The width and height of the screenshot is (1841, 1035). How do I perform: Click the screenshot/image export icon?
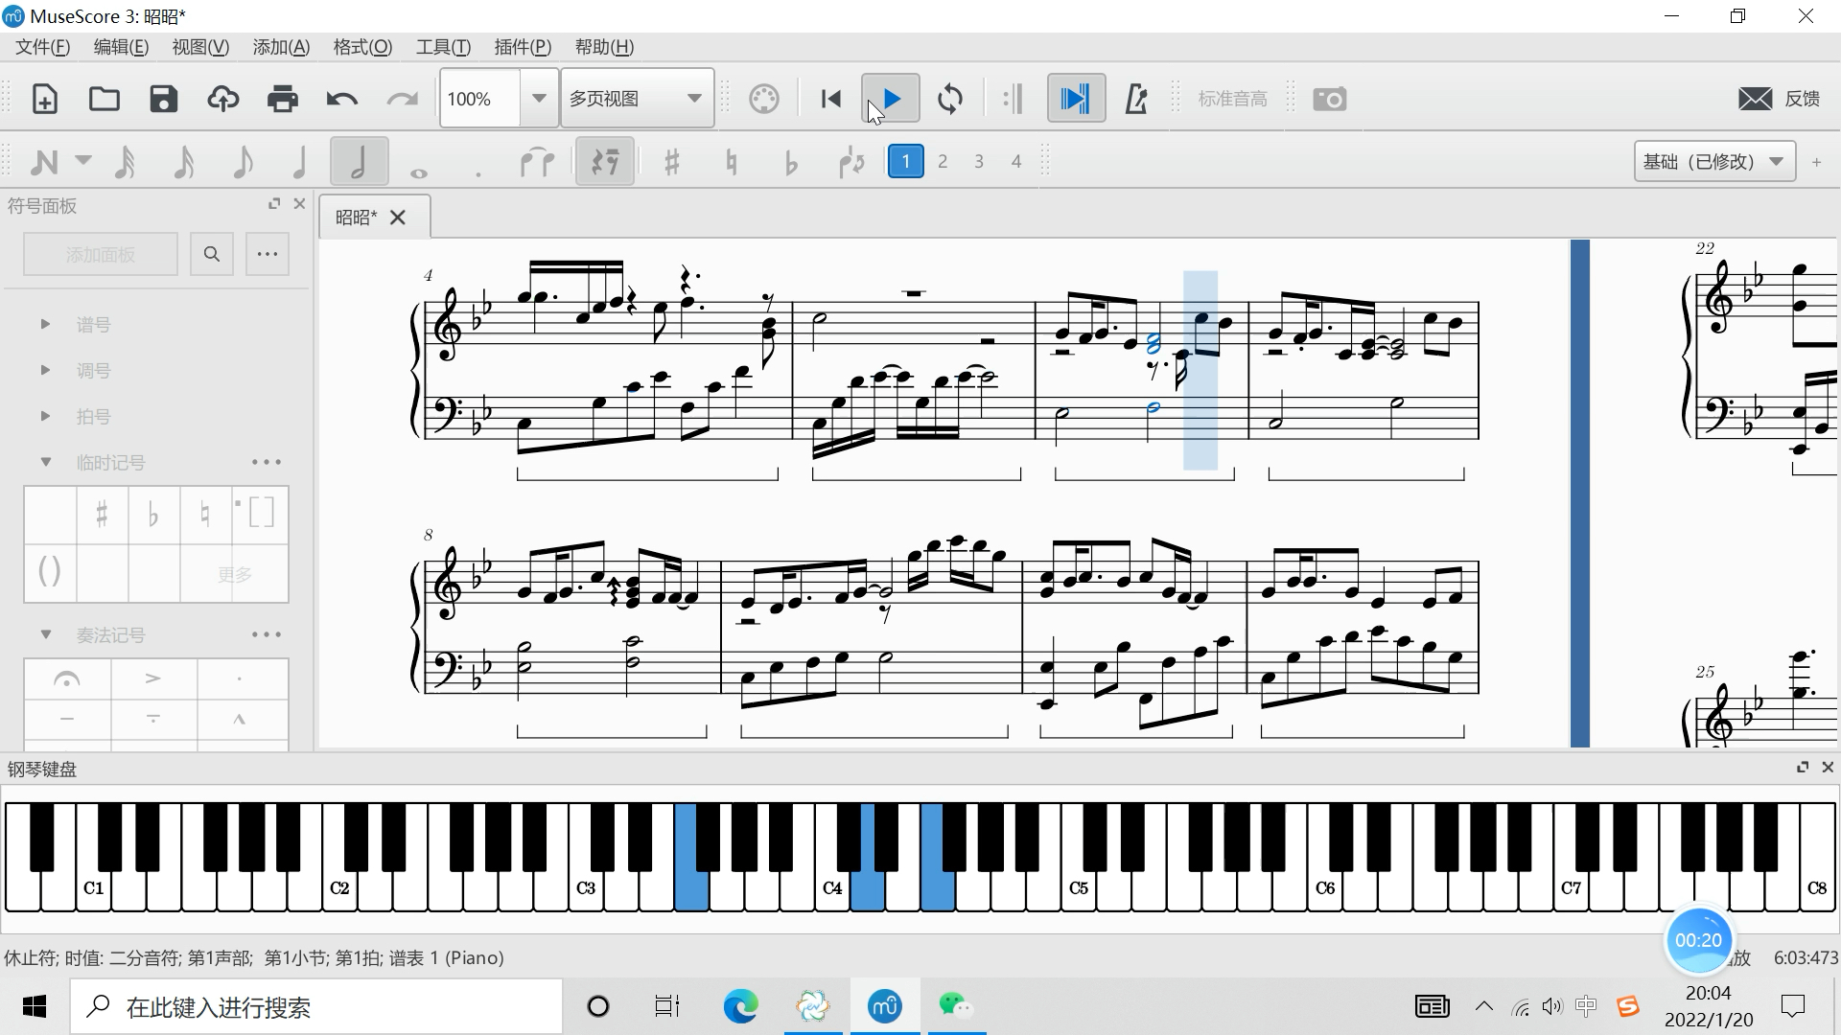(x=1329, y=98)
